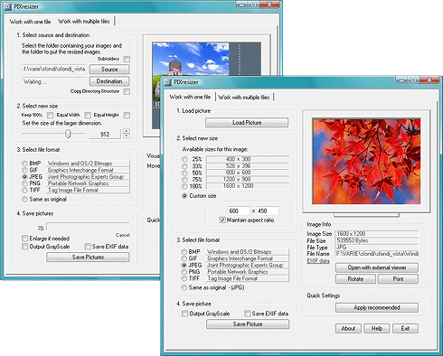This screenshot has width=443, height=356.
Task: Click the custom width field showing 600
Action: pos(239,211)
